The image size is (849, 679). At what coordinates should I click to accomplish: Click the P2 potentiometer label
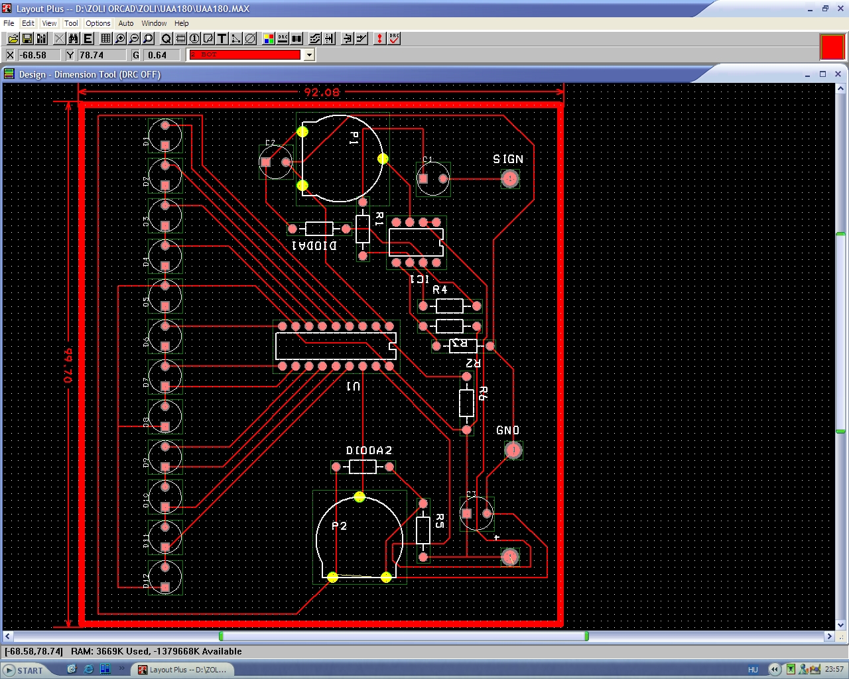point(340,526)
